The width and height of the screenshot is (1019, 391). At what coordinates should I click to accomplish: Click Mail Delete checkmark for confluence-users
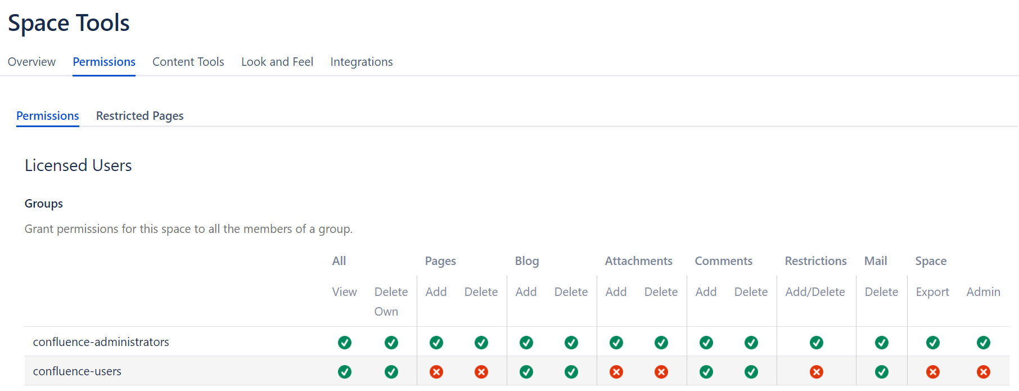coord(882,372)
